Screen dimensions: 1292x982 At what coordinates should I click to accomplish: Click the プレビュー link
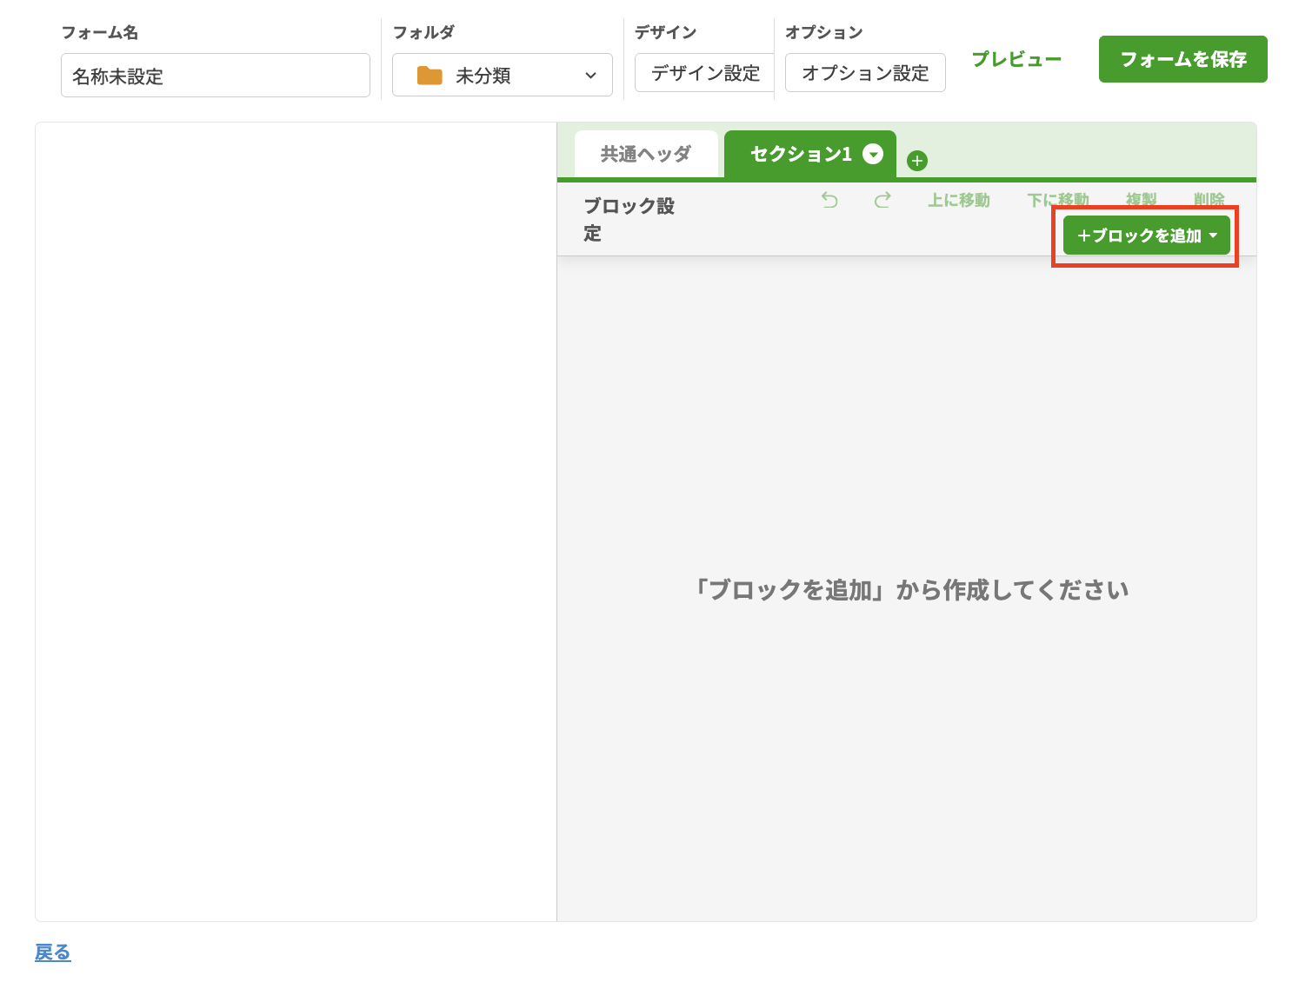coord(1016,59)
